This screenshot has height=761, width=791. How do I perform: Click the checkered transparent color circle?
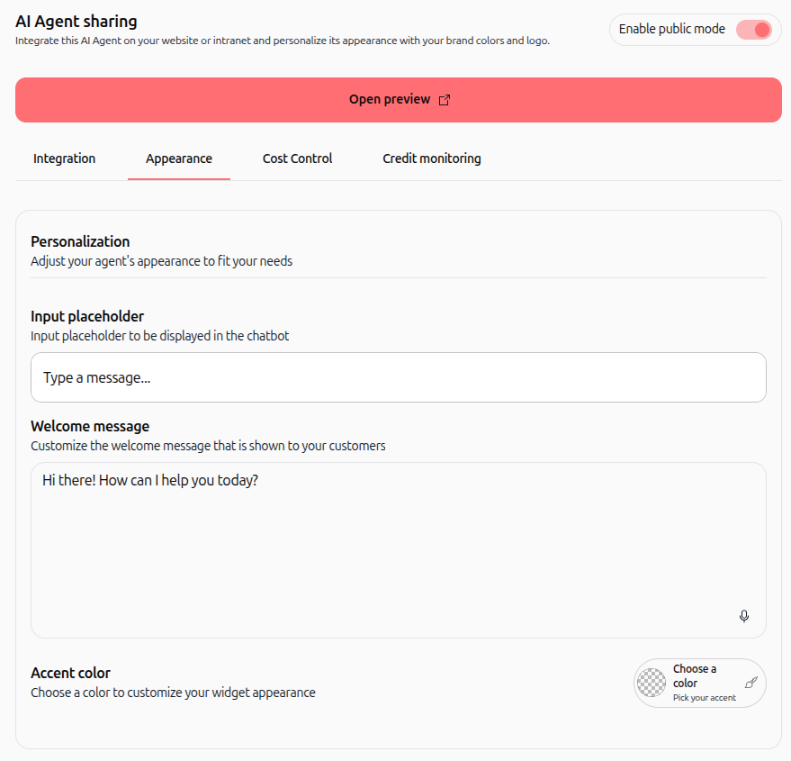pos(652,683)
